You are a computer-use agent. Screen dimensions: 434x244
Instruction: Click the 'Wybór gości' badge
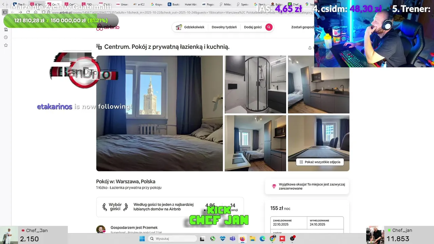pos(115,207)
